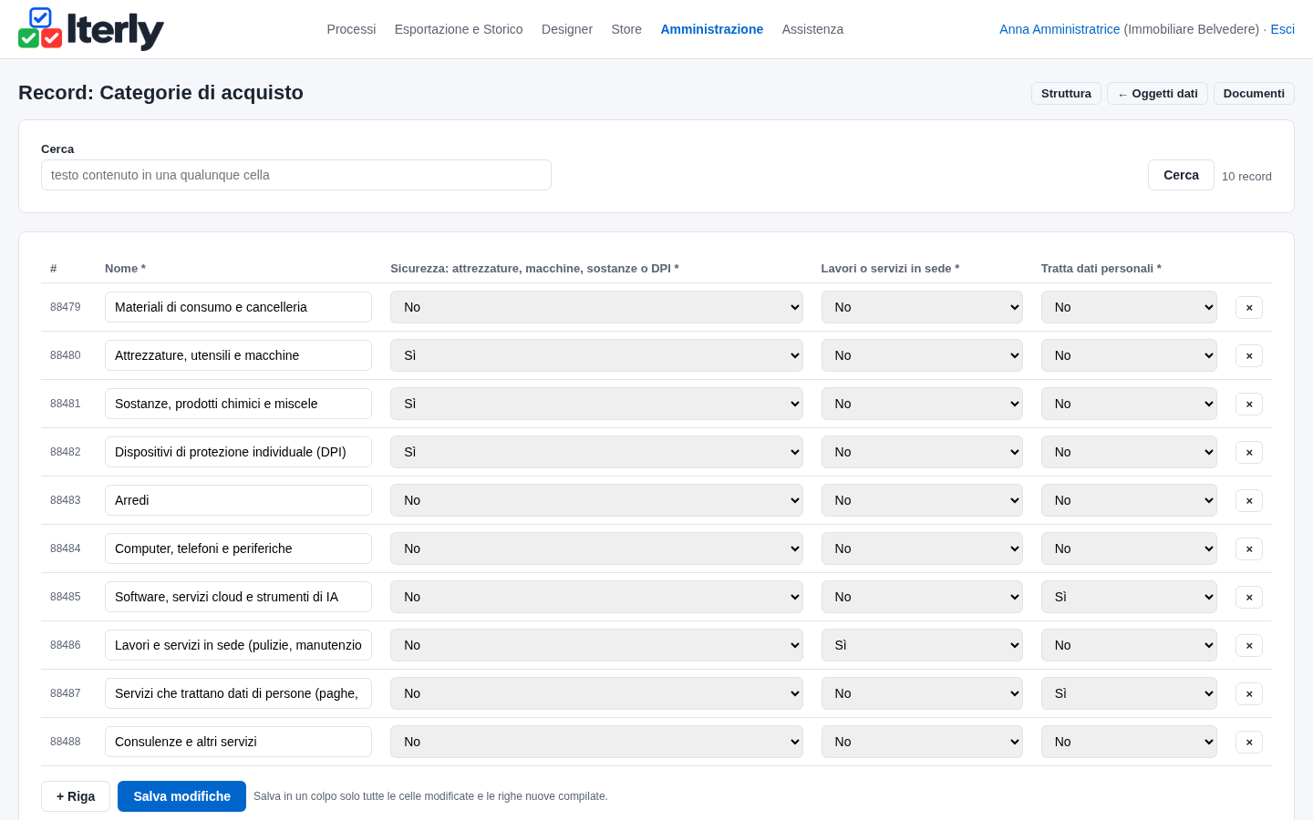
Task: Open Tratta dati personali dropdown for Computer row
Action: (1129, 548)
